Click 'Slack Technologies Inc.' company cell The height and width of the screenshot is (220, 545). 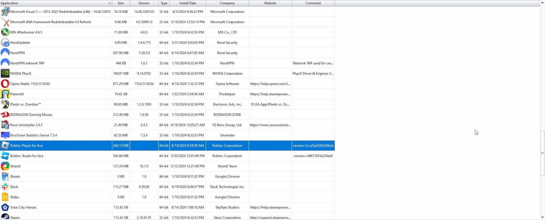coord(227,187)
